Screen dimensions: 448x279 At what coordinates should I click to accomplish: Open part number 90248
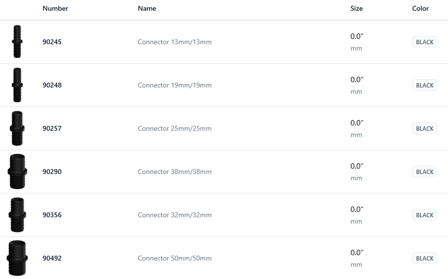(x=52, y=86)
